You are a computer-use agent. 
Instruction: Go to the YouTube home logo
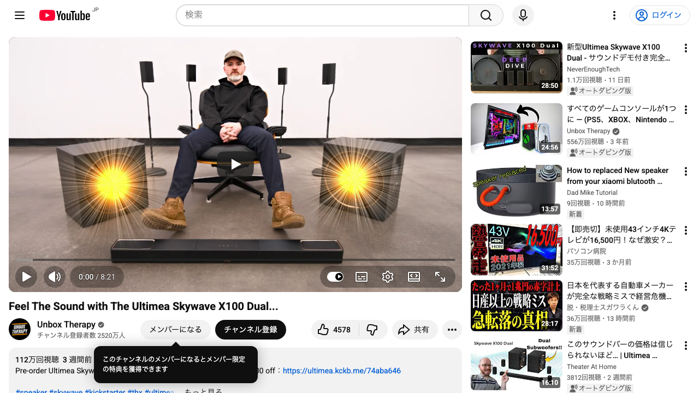tap(64, 15)
